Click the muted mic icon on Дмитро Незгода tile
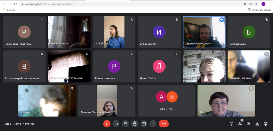Viewport: 273px width, 131px height. pos(72,88)
